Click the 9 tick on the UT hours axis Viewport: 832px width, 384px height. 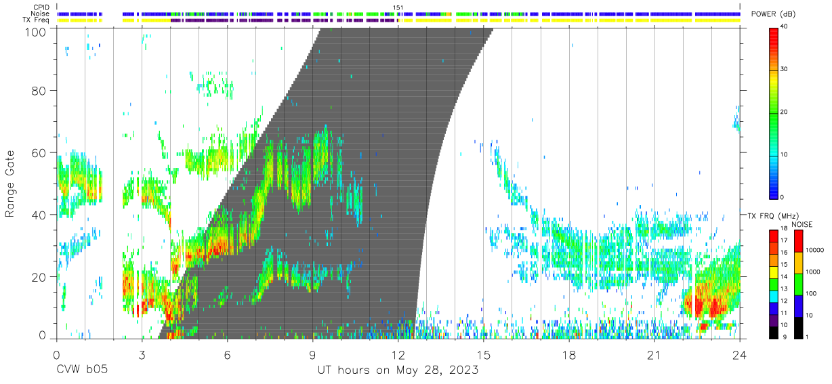tap(312, 354)
